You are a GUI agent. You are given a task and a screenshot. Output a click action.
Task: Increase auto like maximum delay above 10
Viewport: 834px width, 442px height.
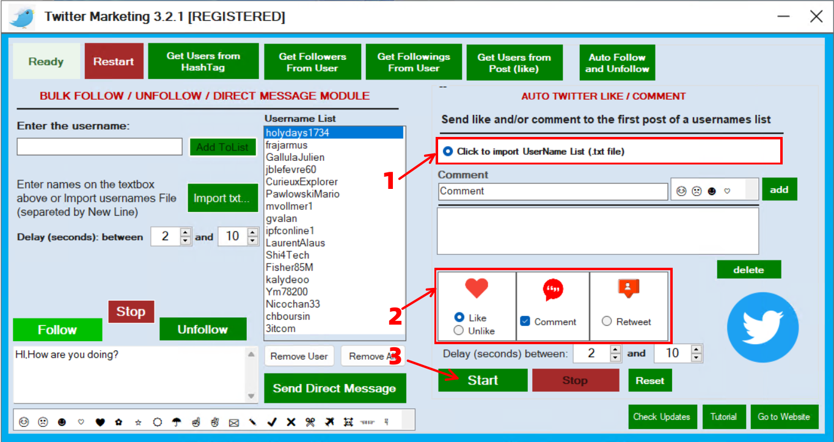point(696,350)
